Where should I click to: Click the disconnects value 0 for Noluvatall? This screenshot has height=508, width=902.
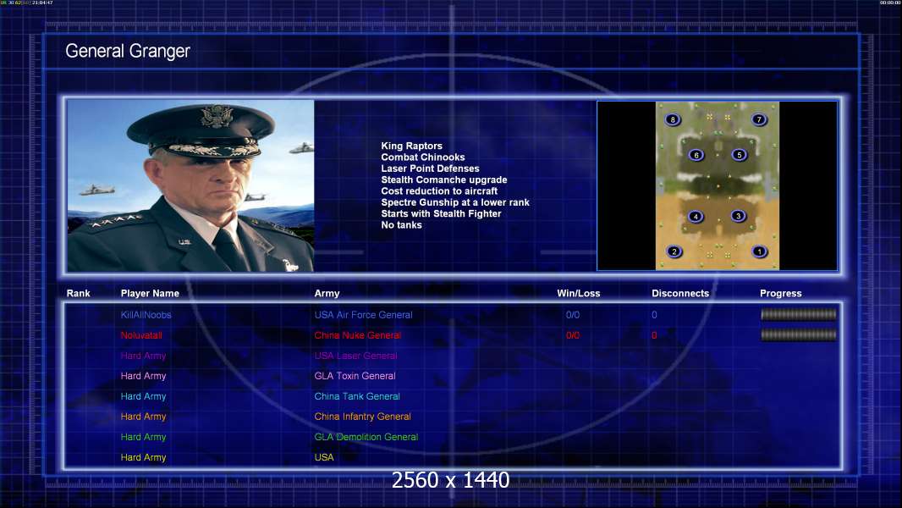click(x=654, y=335)
